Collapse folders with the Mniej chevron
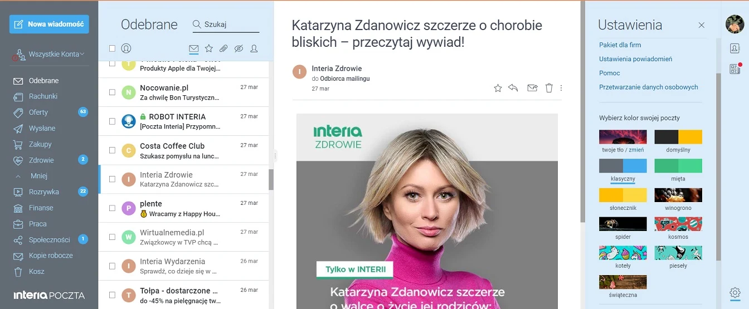This screenshot has width=749, height=309. (18, 176)
